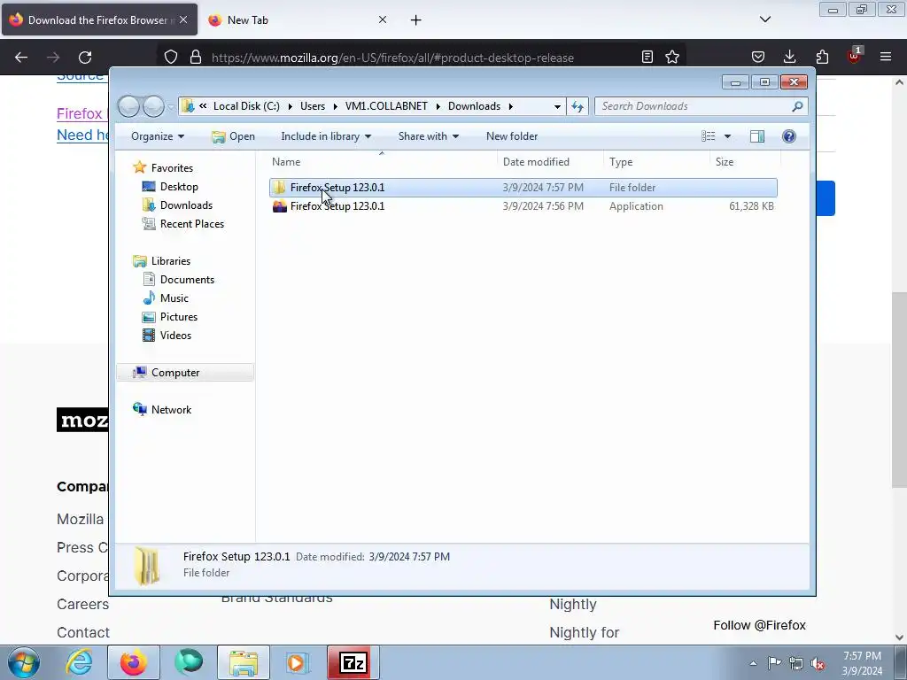Open Include in library dropdown
The height and width of the screenshot is (680, 907).
click(326, 136)
